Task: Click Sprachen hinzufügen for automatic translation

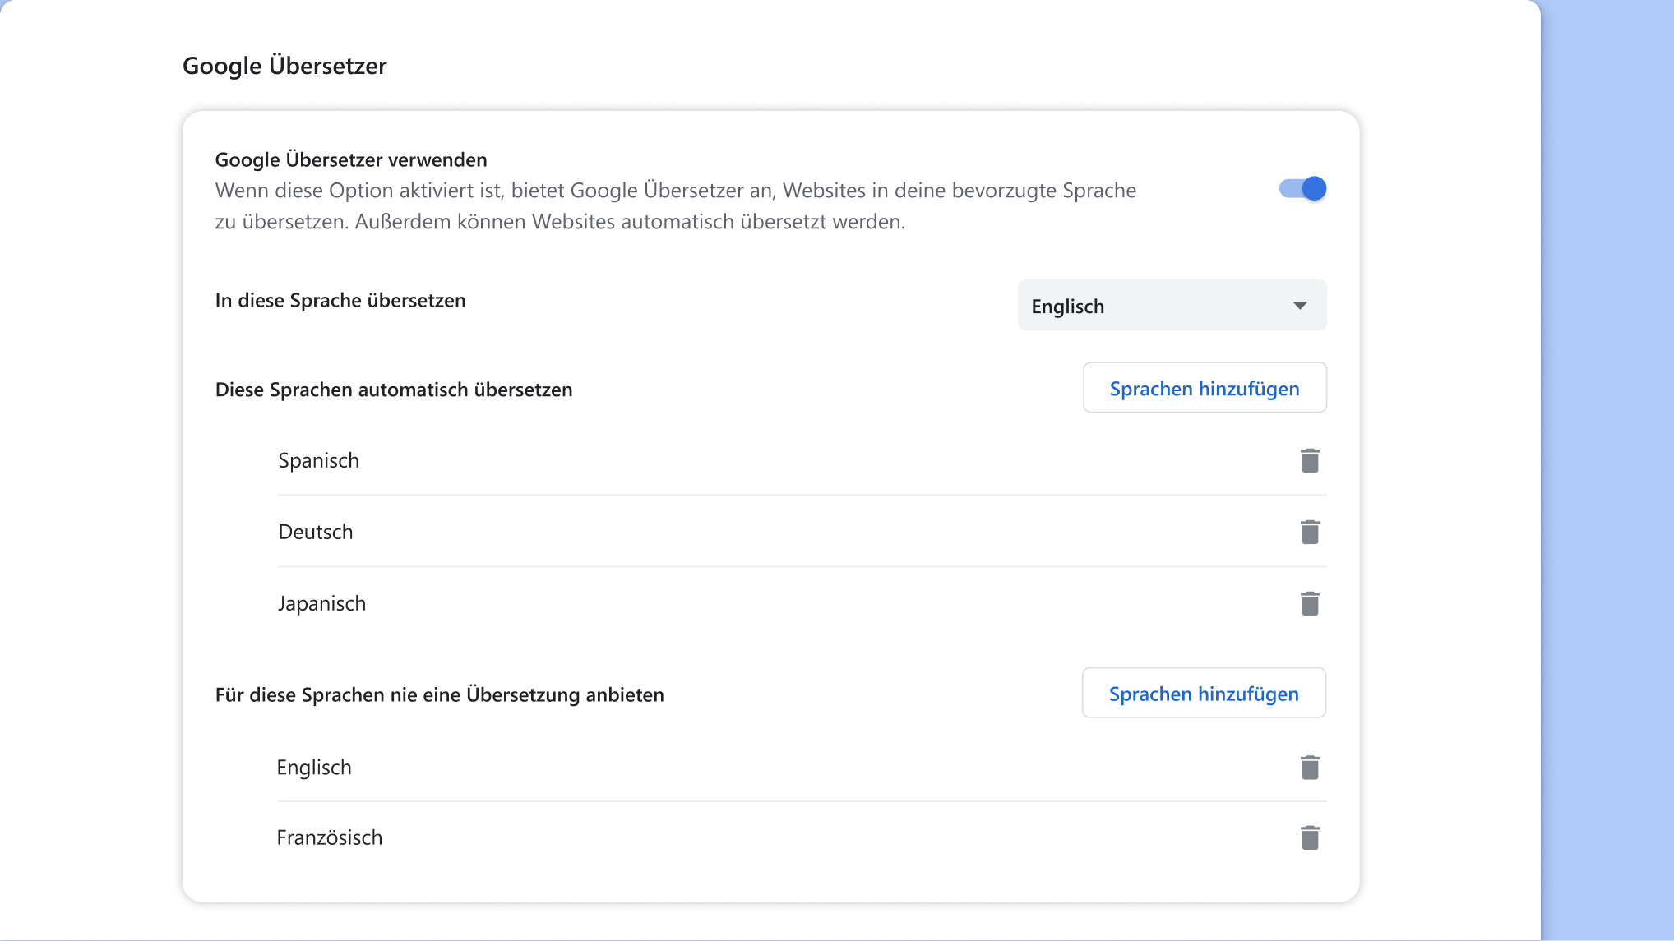Action: point(1204,387)
